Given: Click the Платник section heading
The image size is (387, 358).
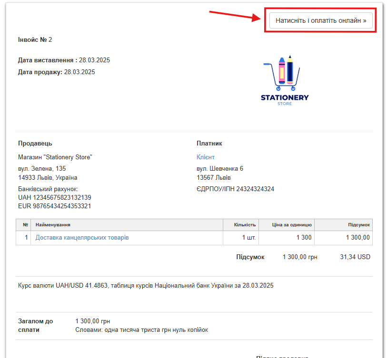Looking at the screenshot, I should tap(209, 144).
